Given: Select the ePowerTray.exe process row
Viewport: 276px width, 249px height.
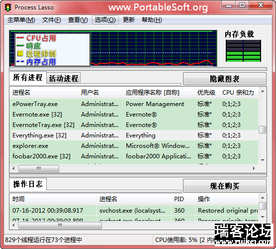Looking at the screenshot, I should pyautogui.click(x=134, y=104).
